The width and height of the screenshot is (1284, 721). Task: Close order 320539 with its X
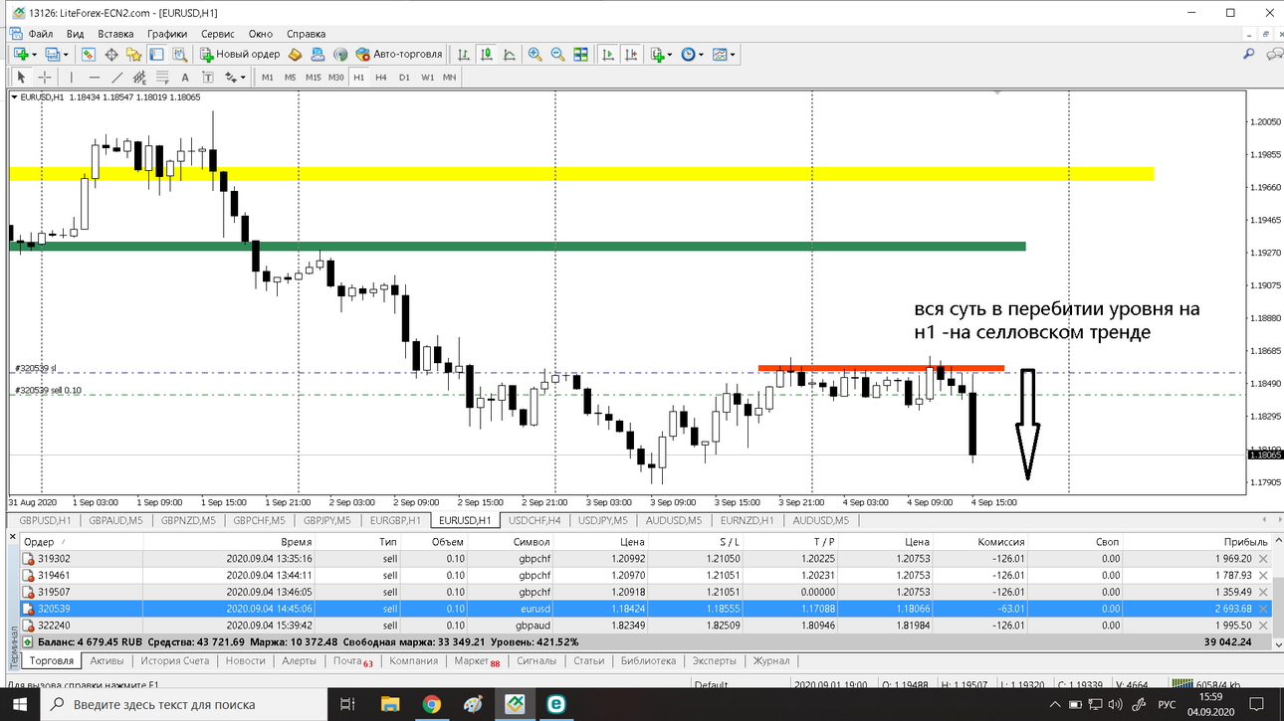pyautogui.click(x=1263, y=609)
